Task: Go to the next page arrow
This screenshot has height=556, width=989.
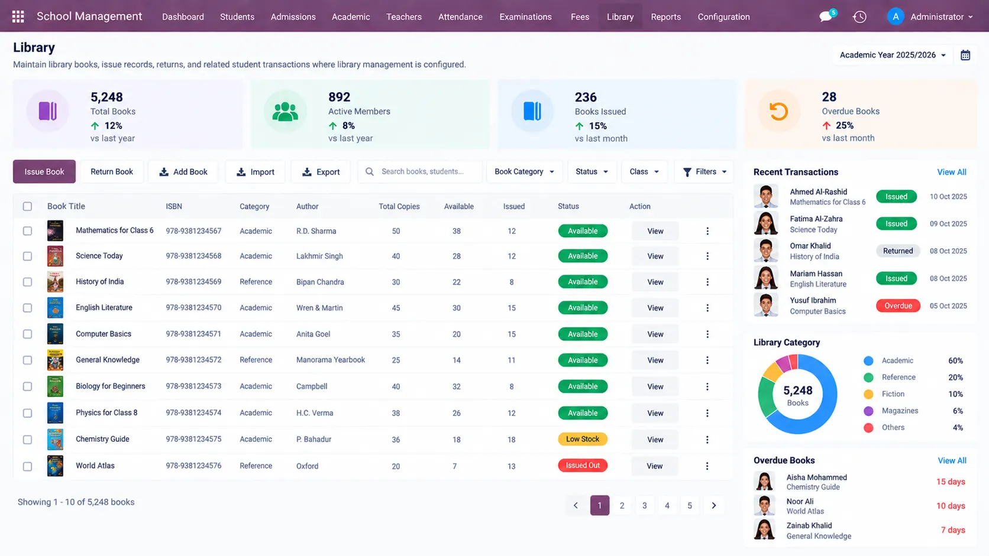Action: pos(714,505)
